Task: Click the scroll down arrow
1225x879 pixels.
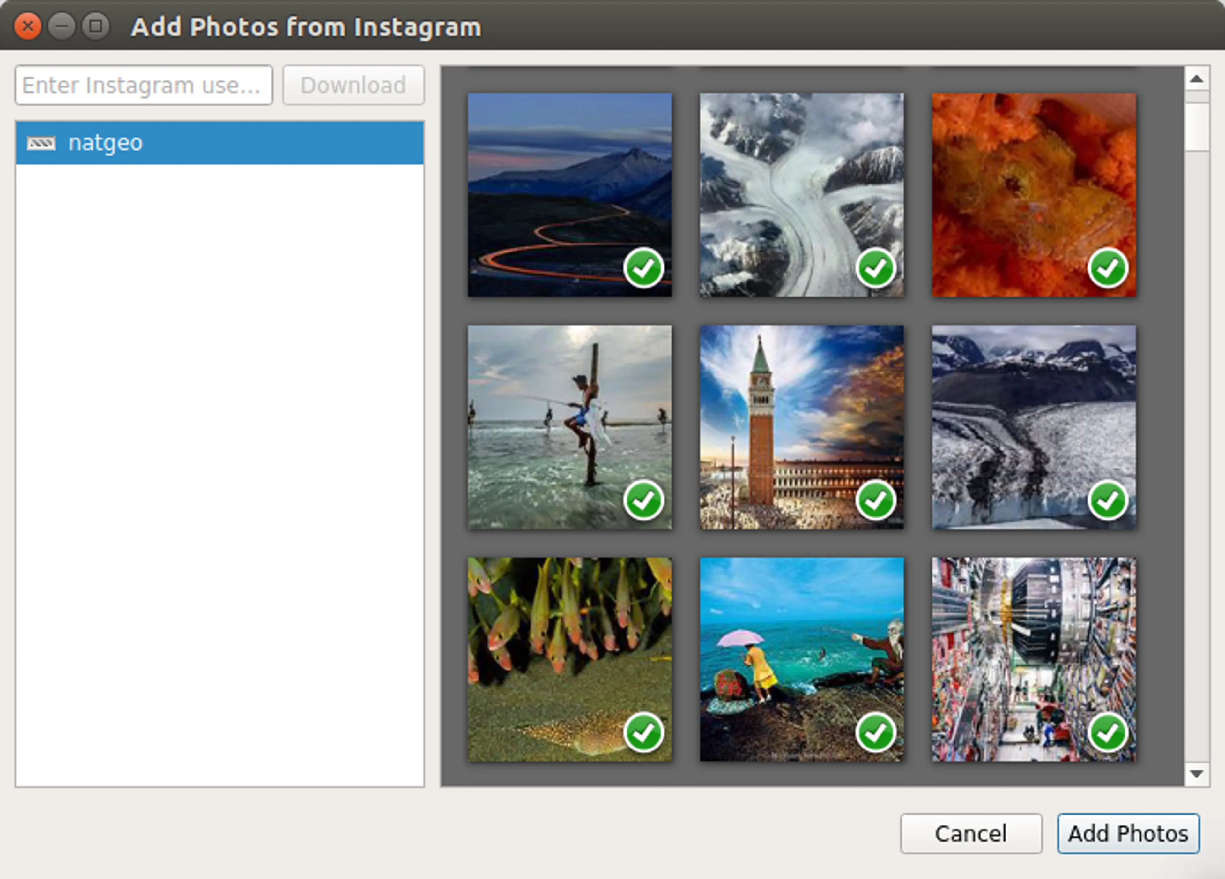Action: pyautogui.click(x=1196, y=774)
